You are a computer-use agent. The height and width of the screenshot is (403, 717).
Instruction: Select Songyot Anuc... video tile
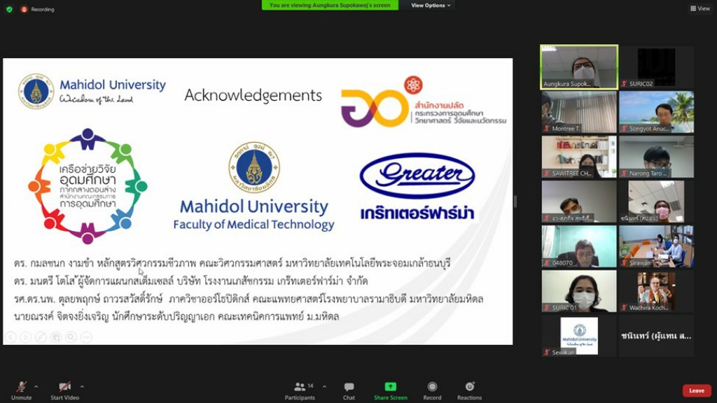tap(656, 112)
